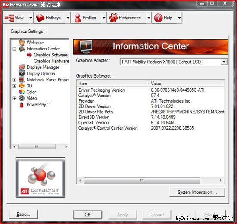The width and height of the screenshot is (237, 224).
Task: Click the tree horizontal scrollbar thumb
Action: pyautogui.click(x=37, y=146)
